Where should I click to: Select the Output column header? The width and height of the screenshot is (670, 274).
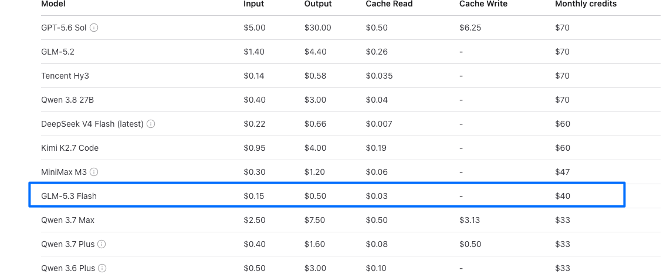tap(318, 4)
